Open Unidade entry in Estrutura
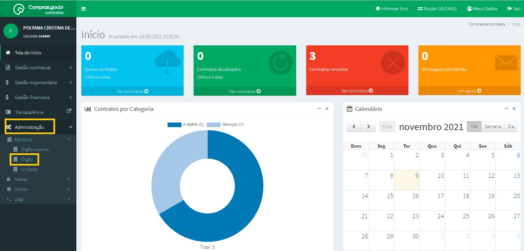Image resolution: width=524 pixels, height=251 pixels. pos(29,169)
